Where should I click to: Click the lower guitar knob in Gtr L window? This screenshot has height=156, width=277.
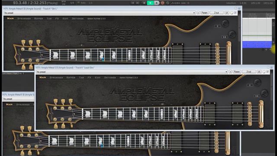[232, 34]
